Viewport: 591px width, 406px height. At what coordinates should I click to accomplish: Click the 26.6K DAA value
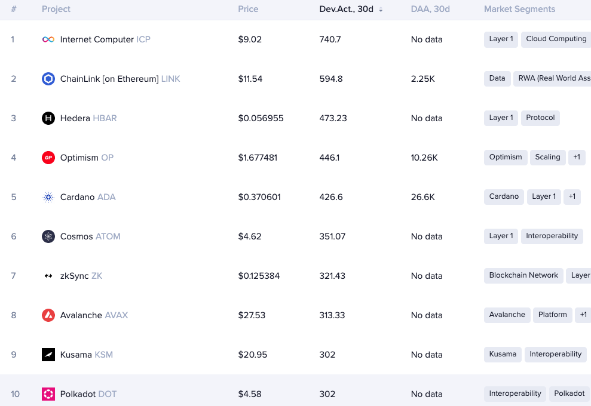[x=423, y=198]
